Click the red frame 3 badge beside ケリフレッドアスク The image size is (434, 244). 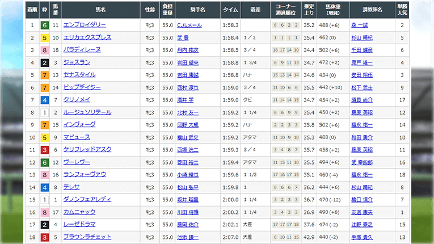(x=44, y=150)
